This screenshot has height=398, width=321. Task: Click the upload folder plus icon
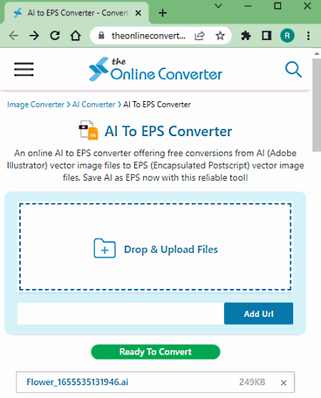tap(105, 248)
